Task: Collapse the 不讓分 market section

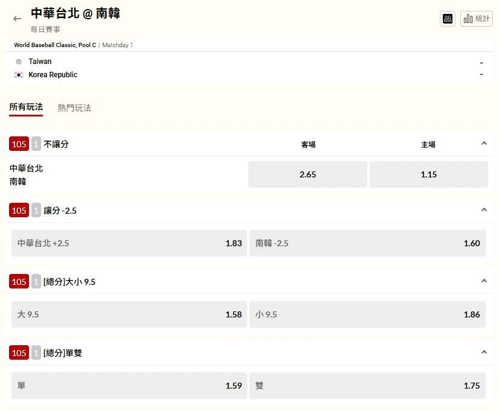Action: [484, 143]
